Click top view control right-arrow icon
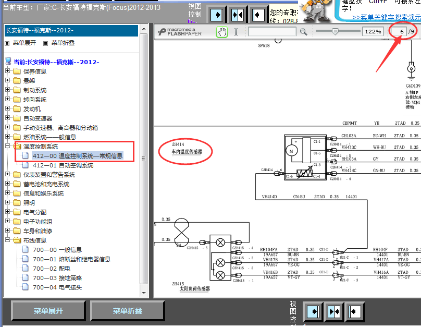Screen dimensions: 421x327 (217, 15)
